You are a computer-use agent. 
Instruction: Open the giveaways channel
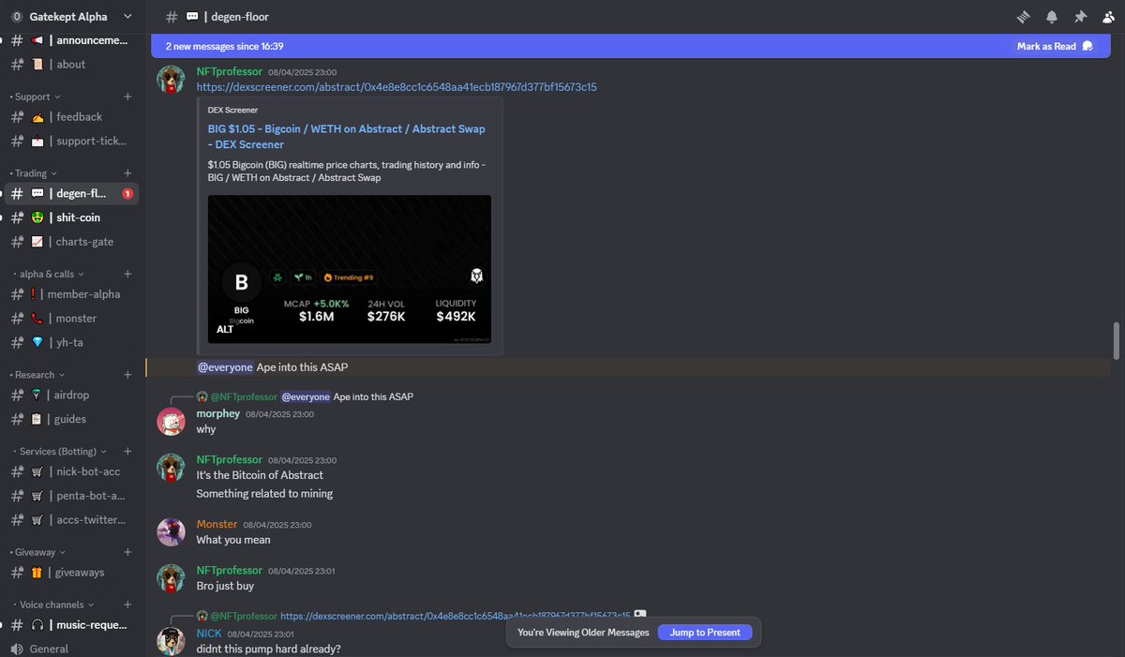(72, 573)
